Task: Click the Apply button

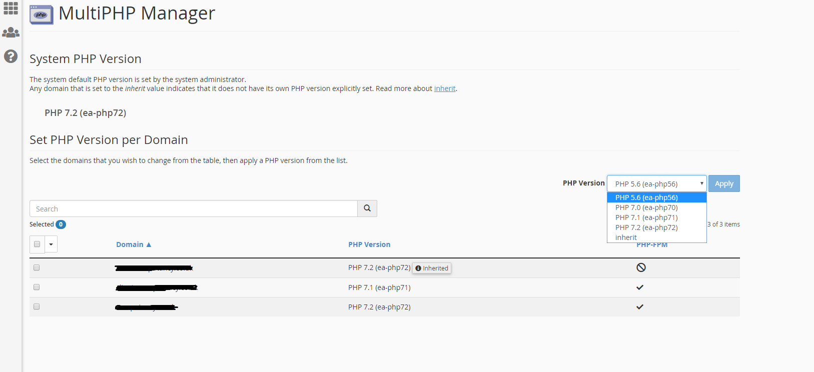Action: point(724,183)
